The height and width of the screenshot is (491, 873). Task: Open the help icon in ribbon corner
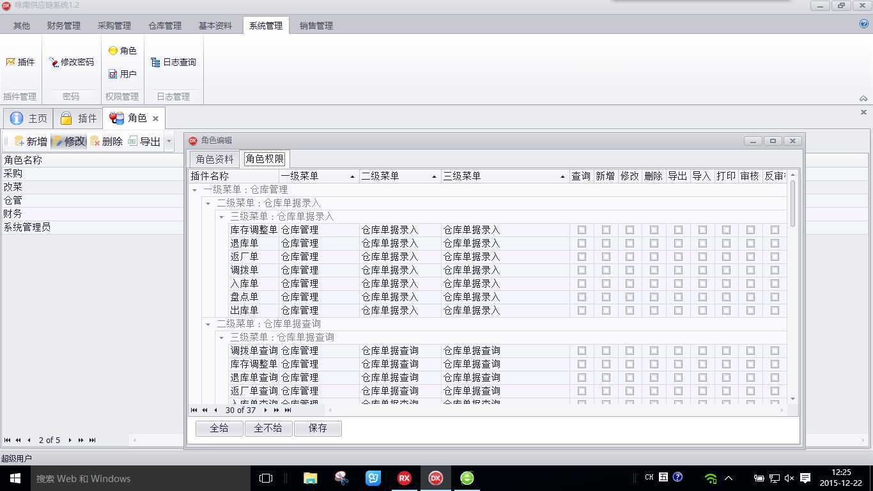tap(864, 24)
